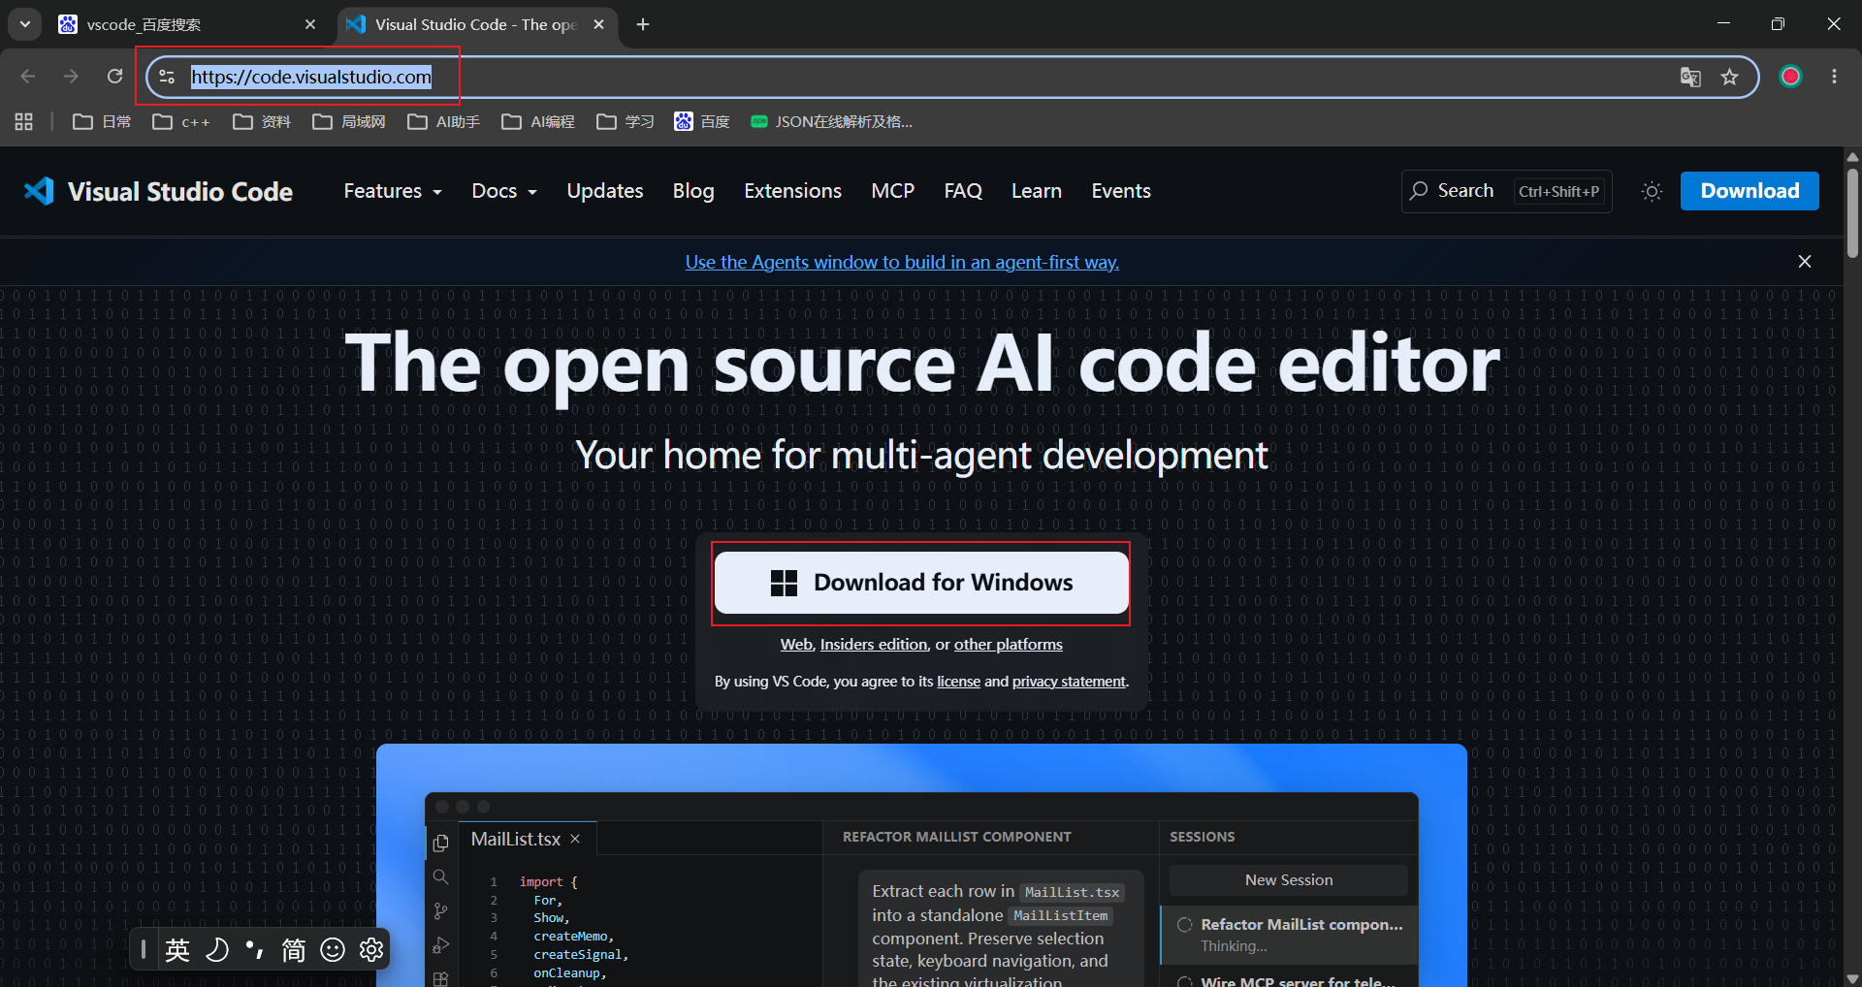
Task: Open the Chrome three-dot menu
Action: pyautogui.click(x=1834, y=77)
